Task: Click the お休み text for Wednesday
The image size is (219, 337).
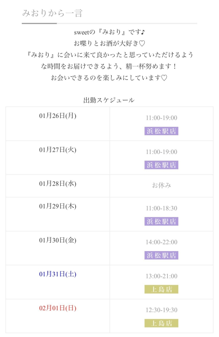Action: (161, 185)
